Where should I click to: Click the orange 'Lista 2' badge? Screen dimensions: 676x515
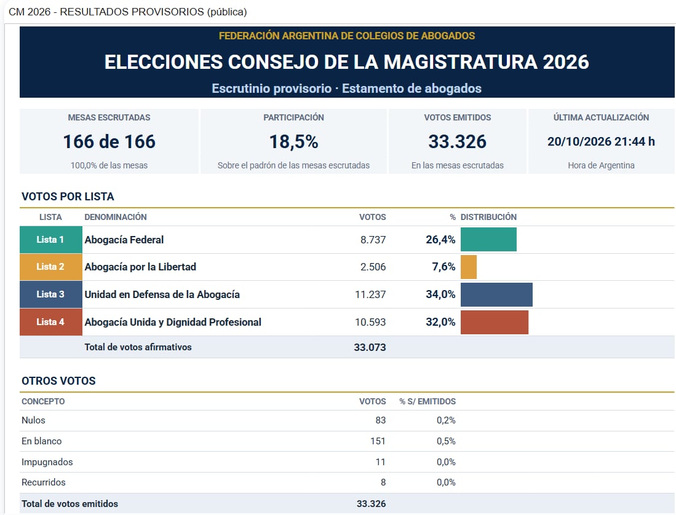click(x=50, y=267)
